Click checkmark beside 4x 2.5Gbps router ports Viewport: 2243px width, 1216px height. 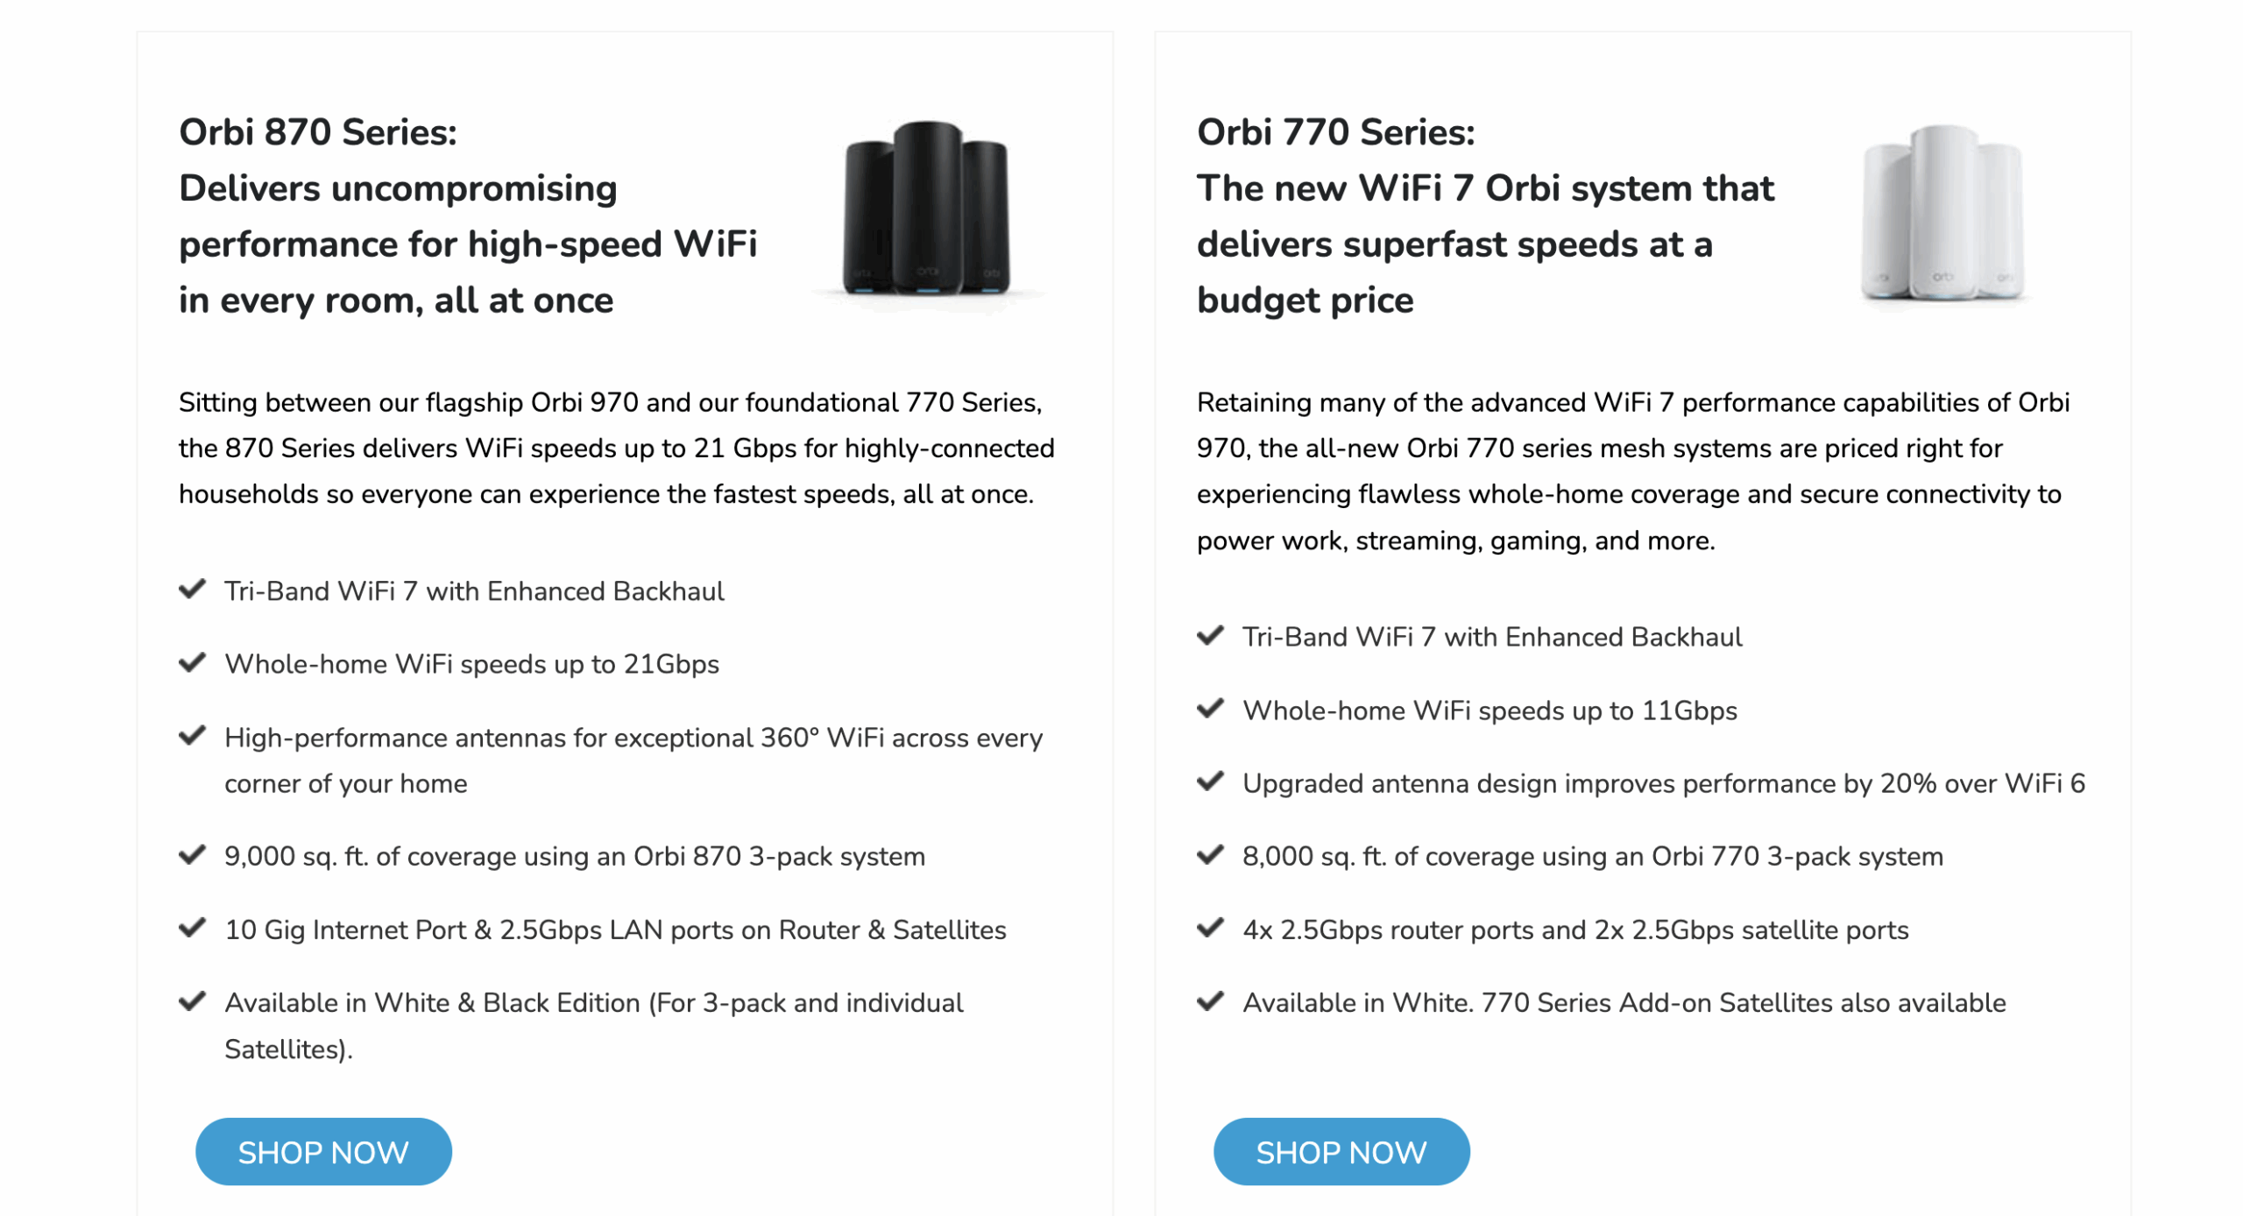tap(1210, 927)
